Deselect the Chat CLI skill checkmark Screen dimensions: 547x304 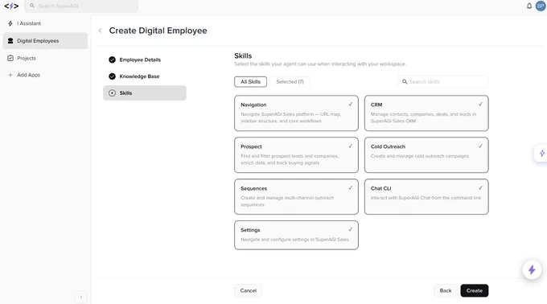[x=480, y=188]
